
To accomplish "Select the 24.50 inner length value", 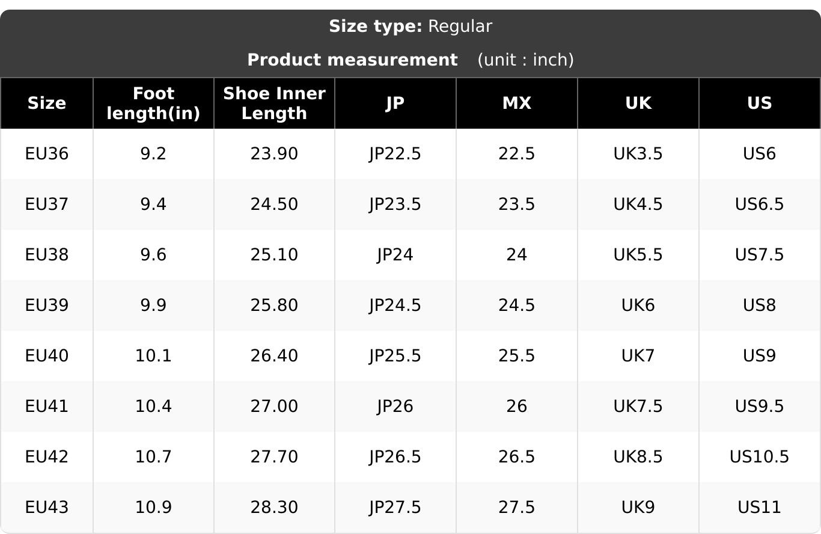I will [x=274, y=204].
